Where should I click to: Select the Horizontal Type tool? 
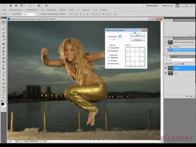pos(4,76)
